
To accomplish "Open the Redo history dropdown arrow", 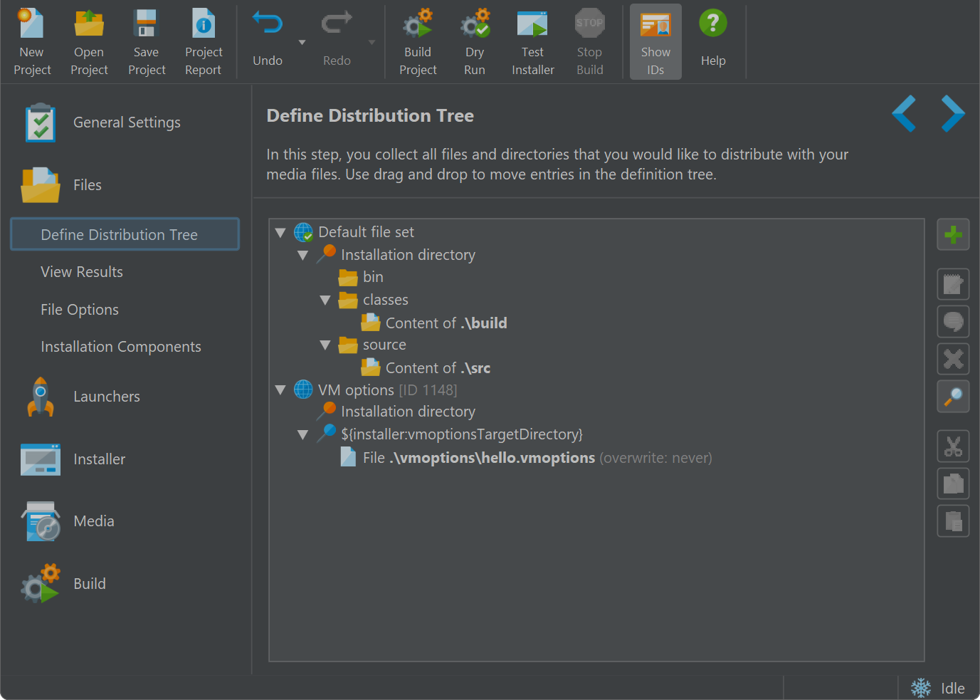I will 372,43.
